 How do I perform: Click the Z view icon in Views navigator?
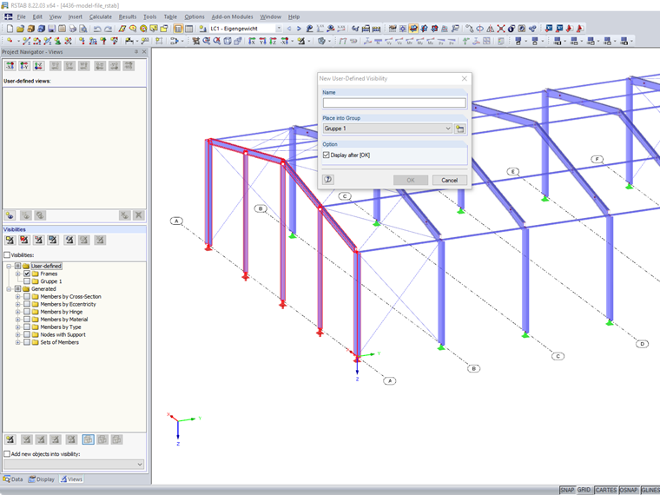(39, 66)
